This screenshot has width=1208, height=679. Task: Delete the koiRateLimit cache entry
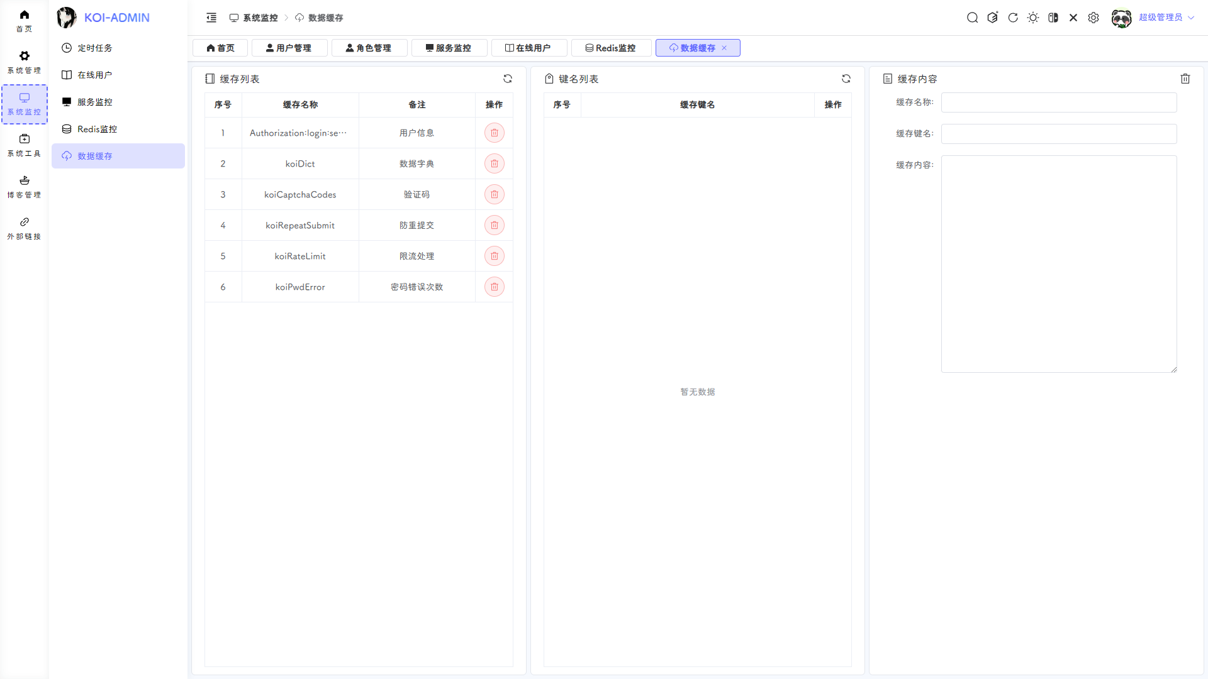click(x=494, y=256)
